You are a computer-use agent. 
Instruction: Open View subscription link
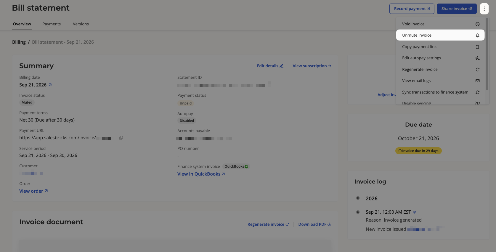tap(312, 66)
